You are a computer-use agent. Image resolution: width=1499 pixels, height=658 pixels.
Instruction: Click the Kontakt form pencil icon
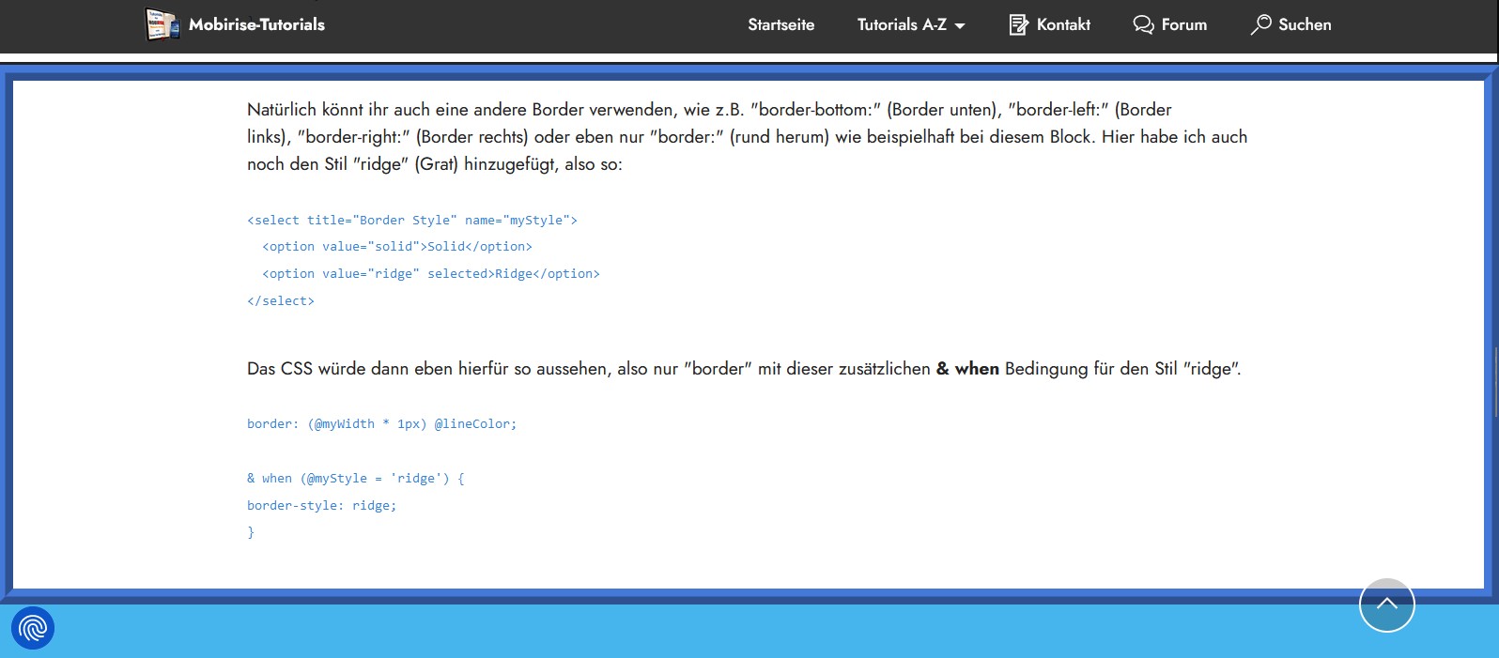(x=1018, y=24)
